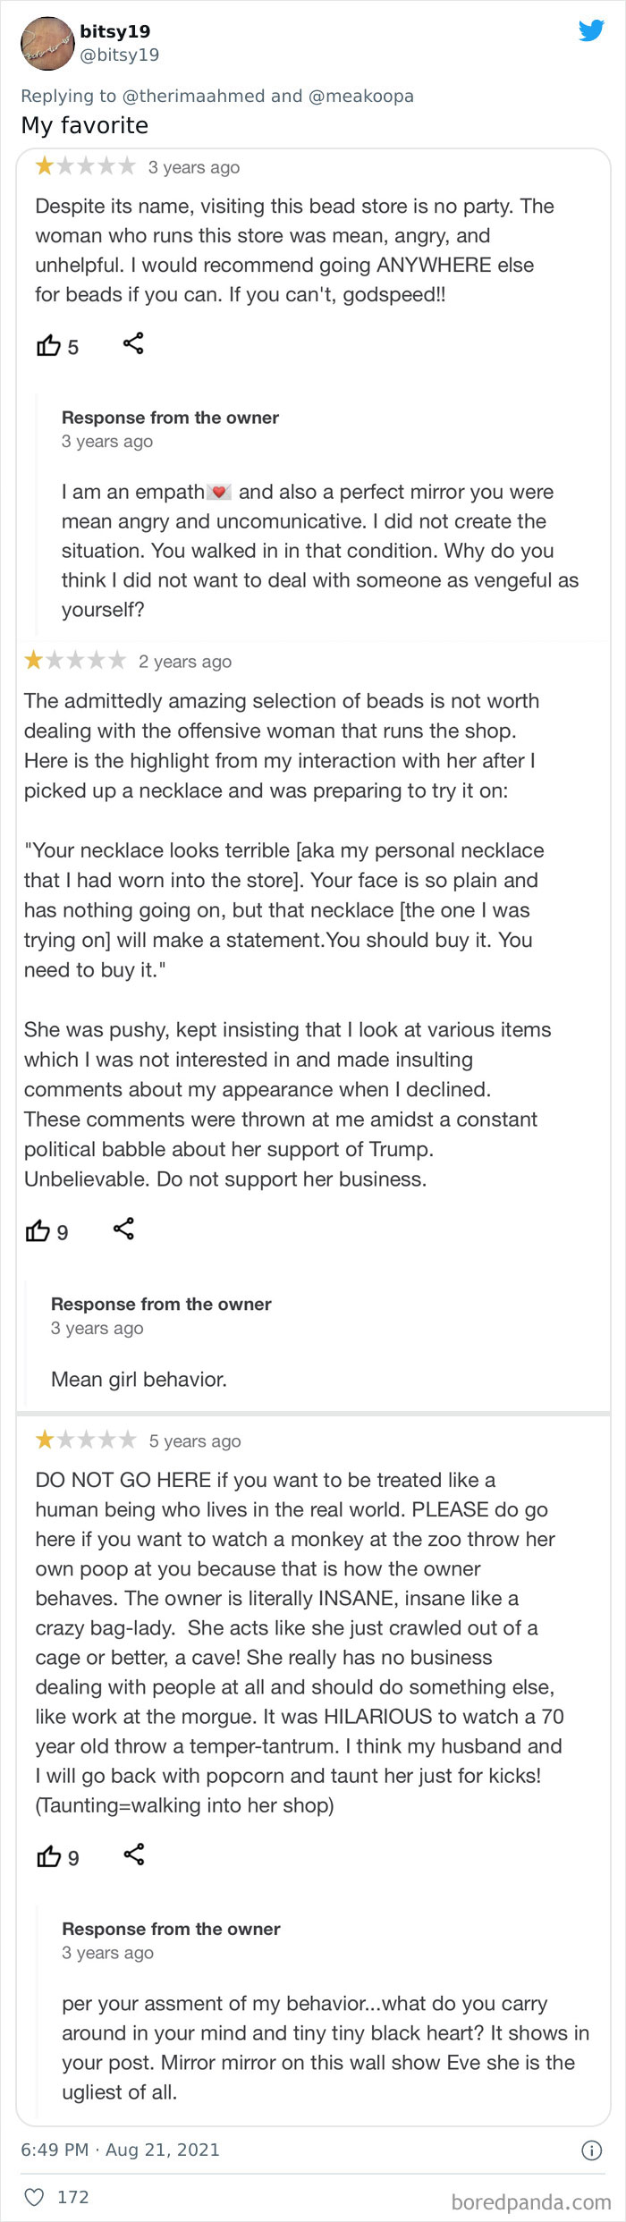Open the @meakoopa mention
626x2222 pixels.
(360, 96)
